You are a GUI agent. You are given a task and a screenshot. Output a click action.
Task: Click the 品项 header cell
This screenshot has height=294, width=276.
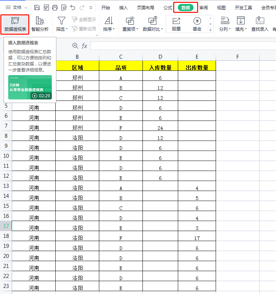point(121,66)
